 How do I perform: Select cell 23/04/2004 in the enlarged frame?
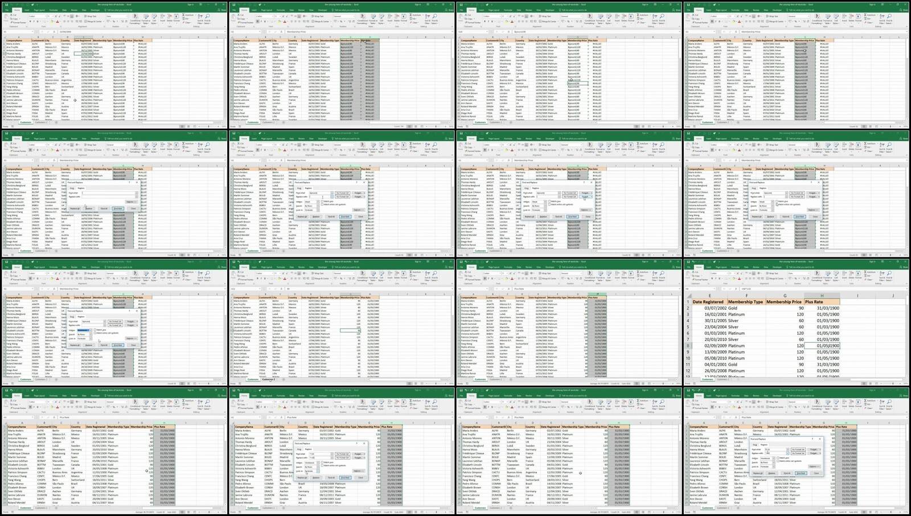708,327
